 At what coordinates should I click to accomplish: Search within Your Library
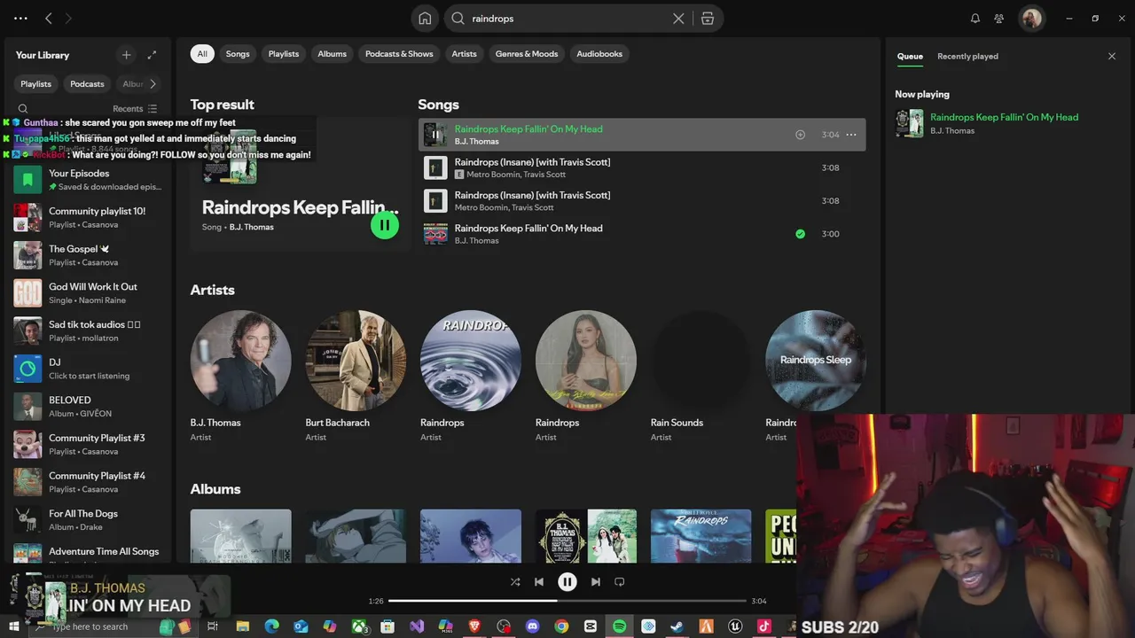pos(23,109)
